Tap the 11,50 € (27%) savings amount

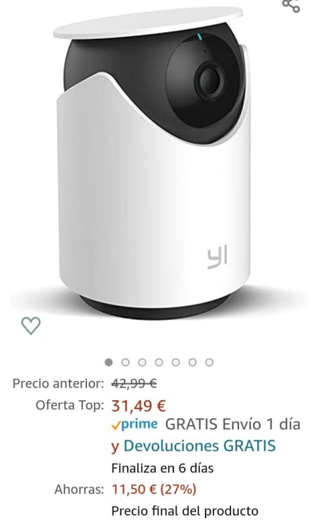tap(154, 489)
